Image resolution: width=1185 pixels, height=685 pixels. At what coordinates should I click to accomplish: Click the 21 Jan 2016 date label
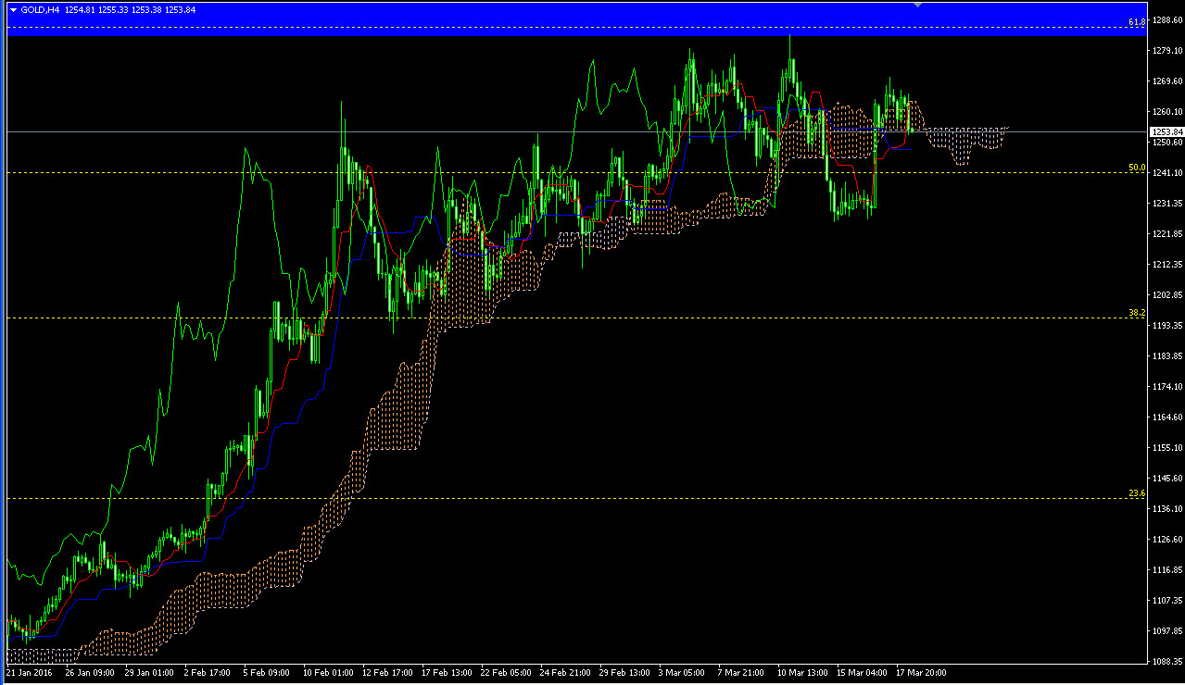click(x=29, y=672)
